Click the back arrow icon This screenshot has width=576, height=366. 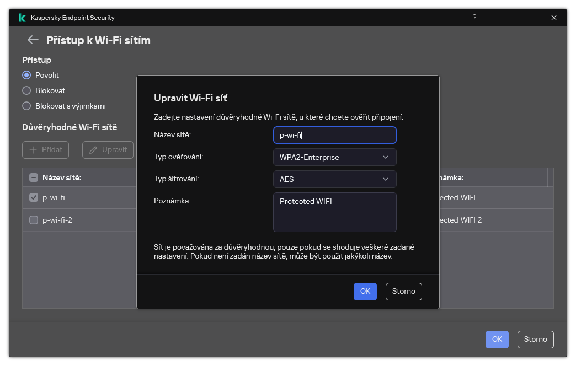tap(33, 40)
